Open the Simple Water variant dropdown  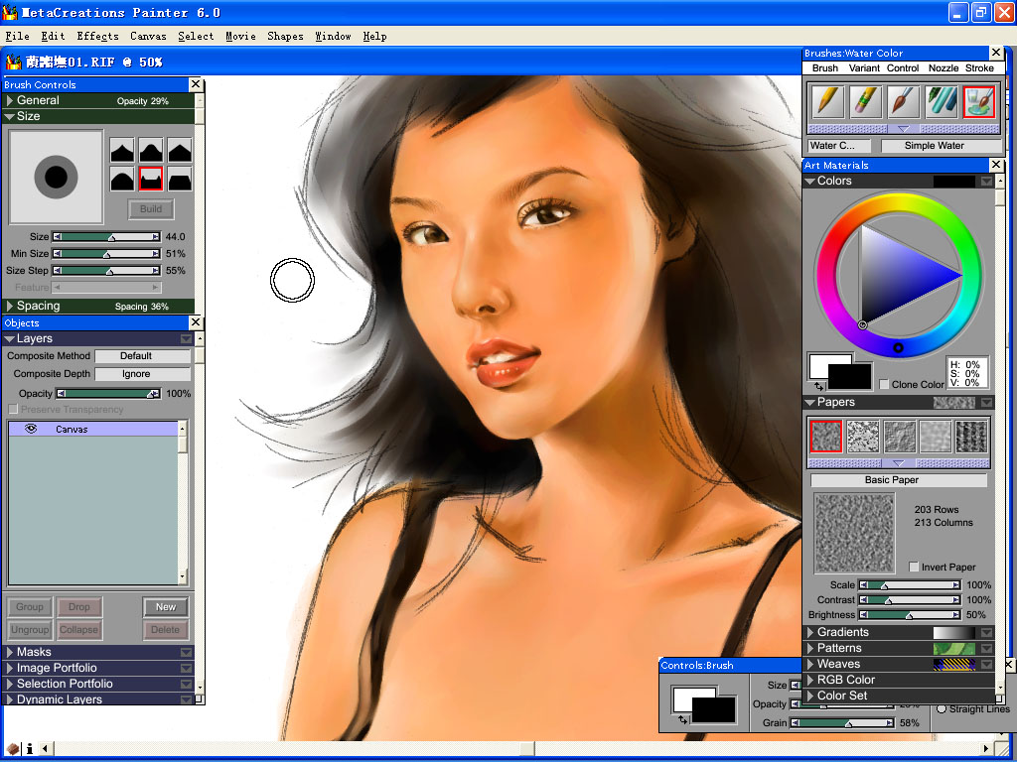click(941, 146)
